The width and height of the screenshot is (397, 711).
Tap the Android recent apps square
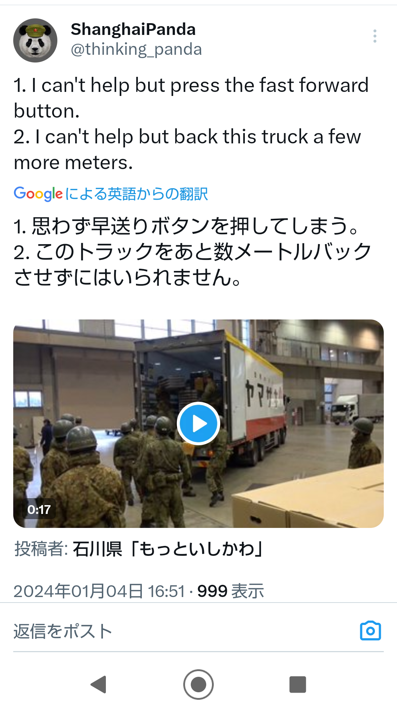[x=298, y=685]
